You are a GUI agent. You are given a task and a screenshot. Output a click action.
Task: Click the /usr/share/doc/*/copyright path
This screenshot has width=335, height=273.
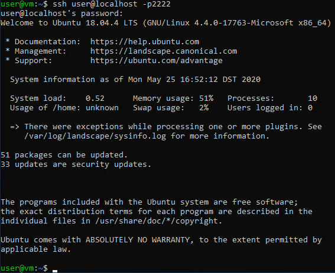(x=159, y=221)
